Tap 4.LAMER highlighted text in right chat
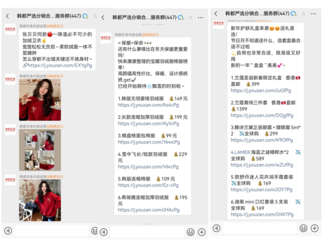The width and height of the screenshot is (333, 246). point(240,152)
